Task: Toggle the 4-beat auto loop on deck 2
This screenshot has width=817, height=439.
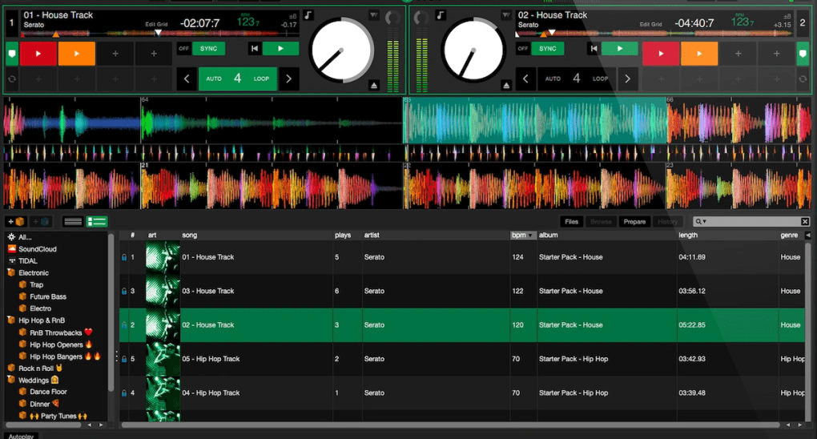Action: pyautogui.click(x=576, y=79)
